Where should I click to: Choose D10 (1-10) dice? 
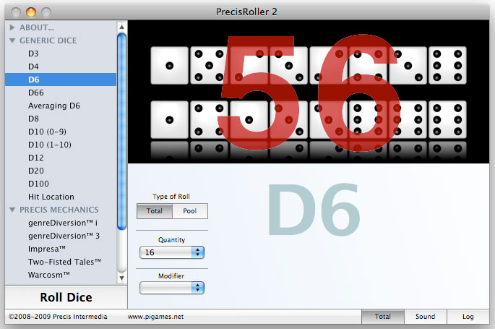(61, 145)
